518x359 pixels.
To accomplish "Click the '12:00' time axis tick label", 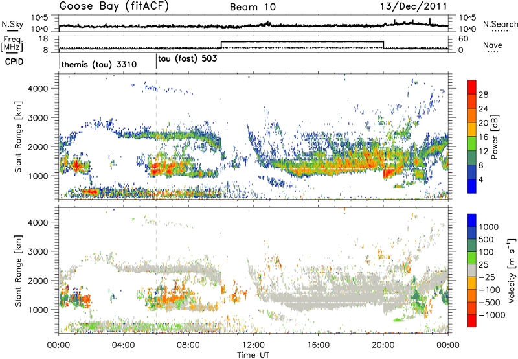I will (253, 345).
